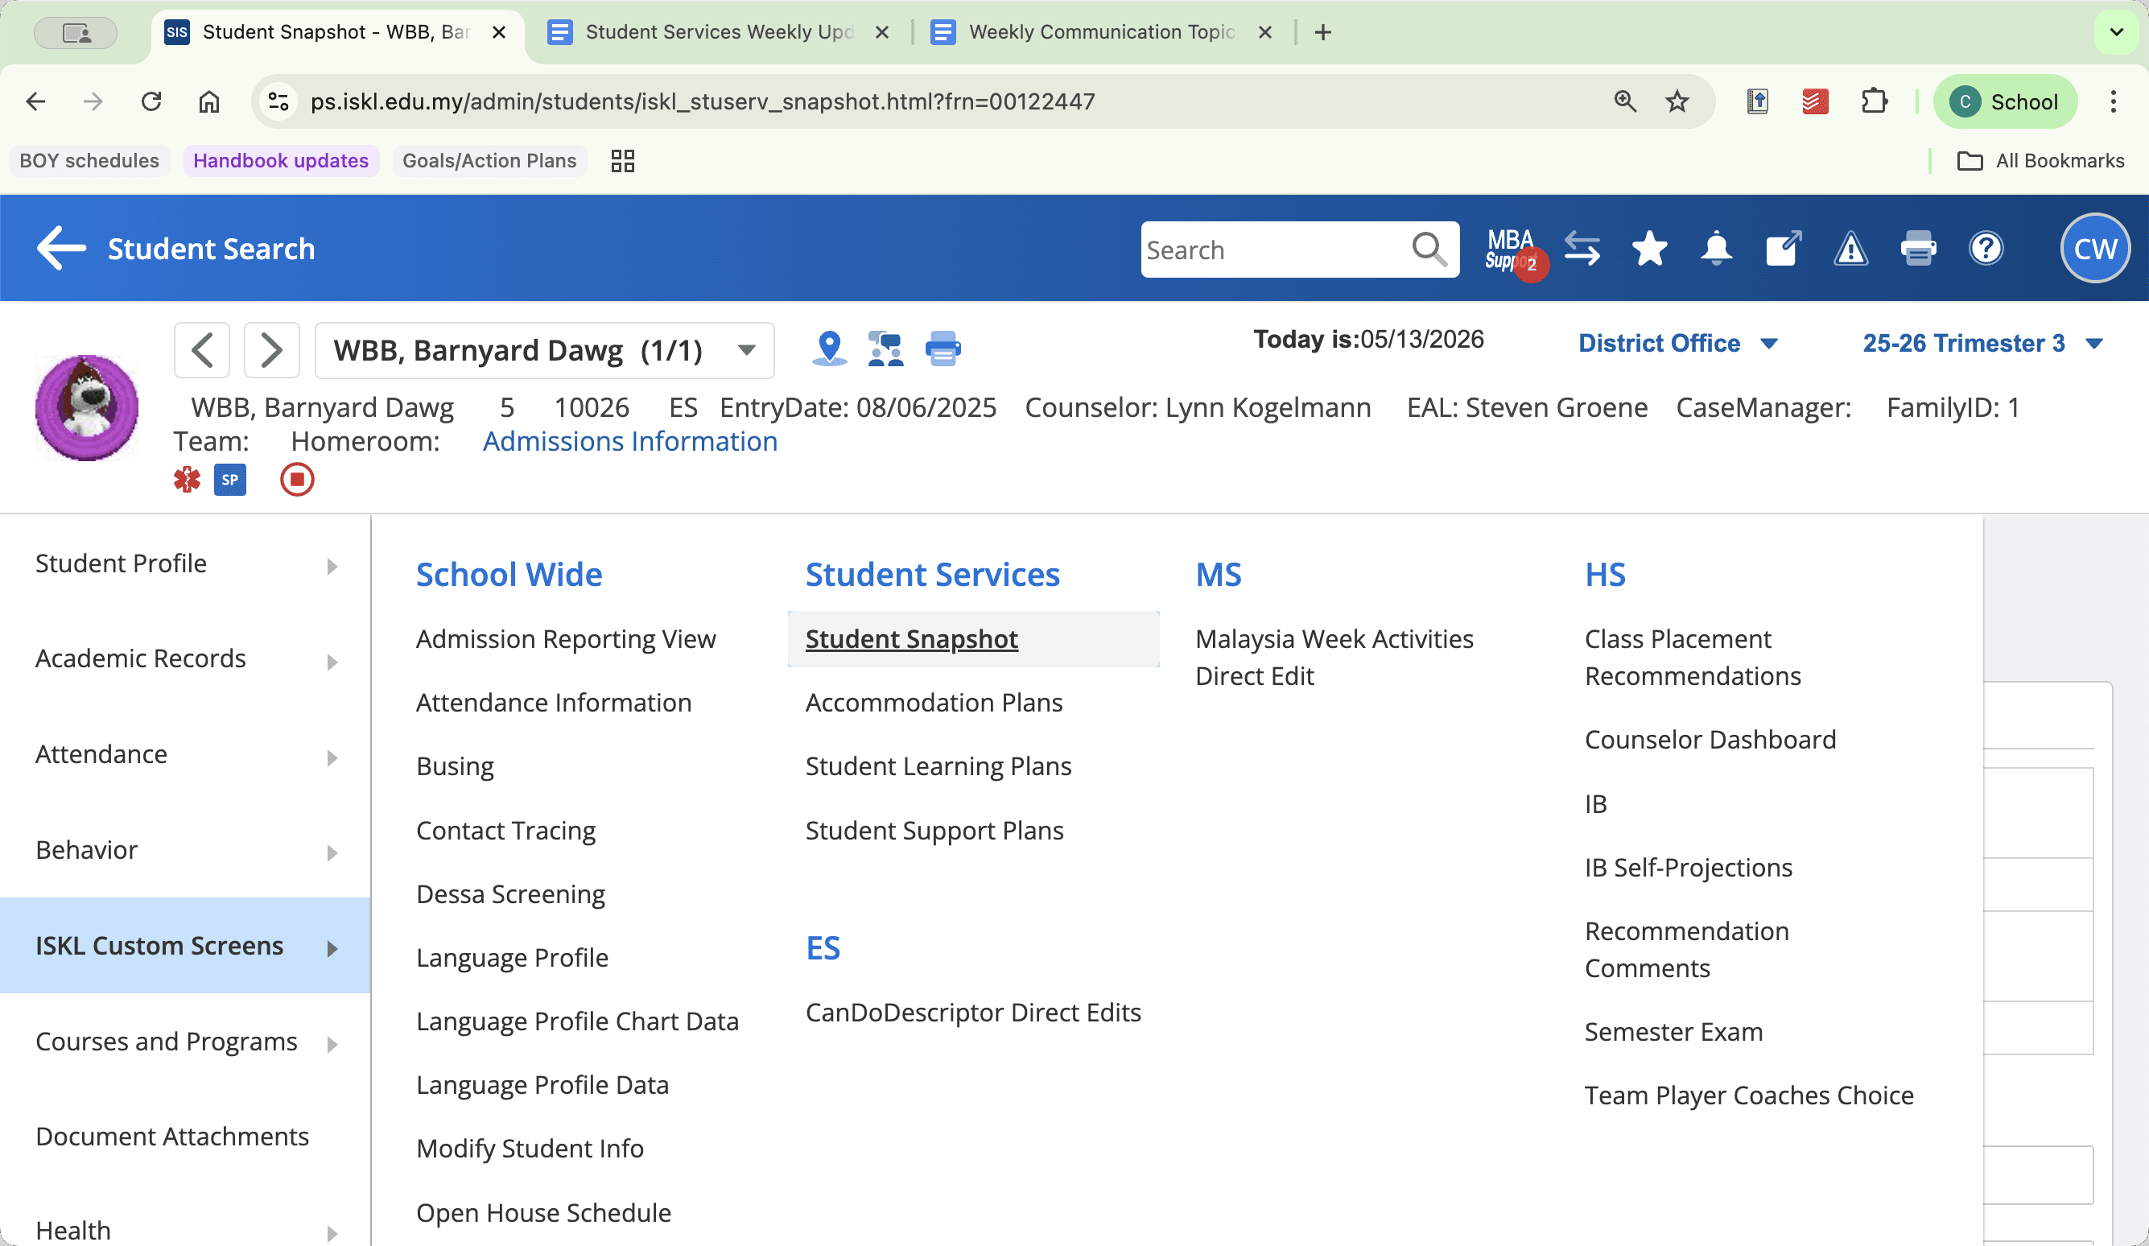Open the swap arrows icon in header
The width and height of the screenshot is (2149, 1246).
(1582, 249)
